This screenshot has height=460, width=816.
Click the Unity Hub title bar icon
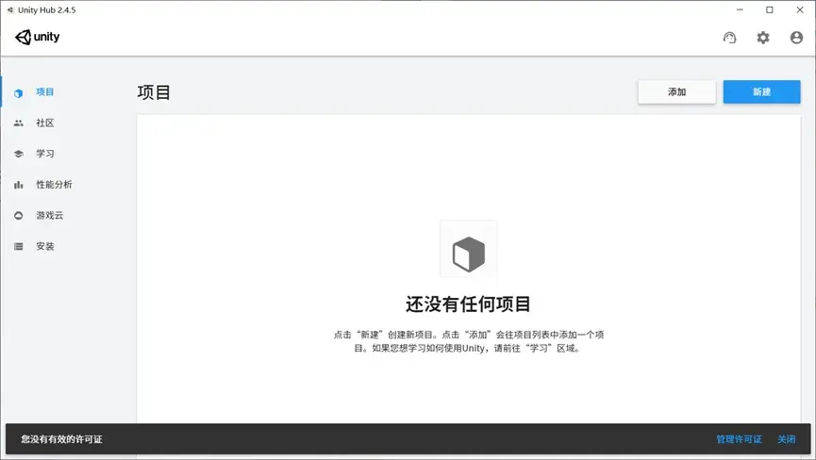click(9, 9)
